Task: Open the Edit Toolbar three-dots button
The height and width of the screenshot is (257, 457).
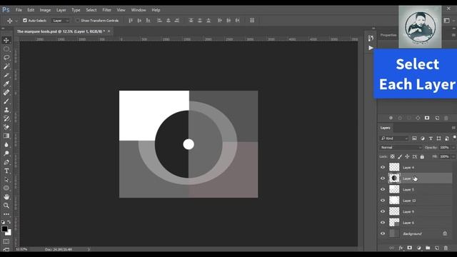Action: [x=6, y=214]
